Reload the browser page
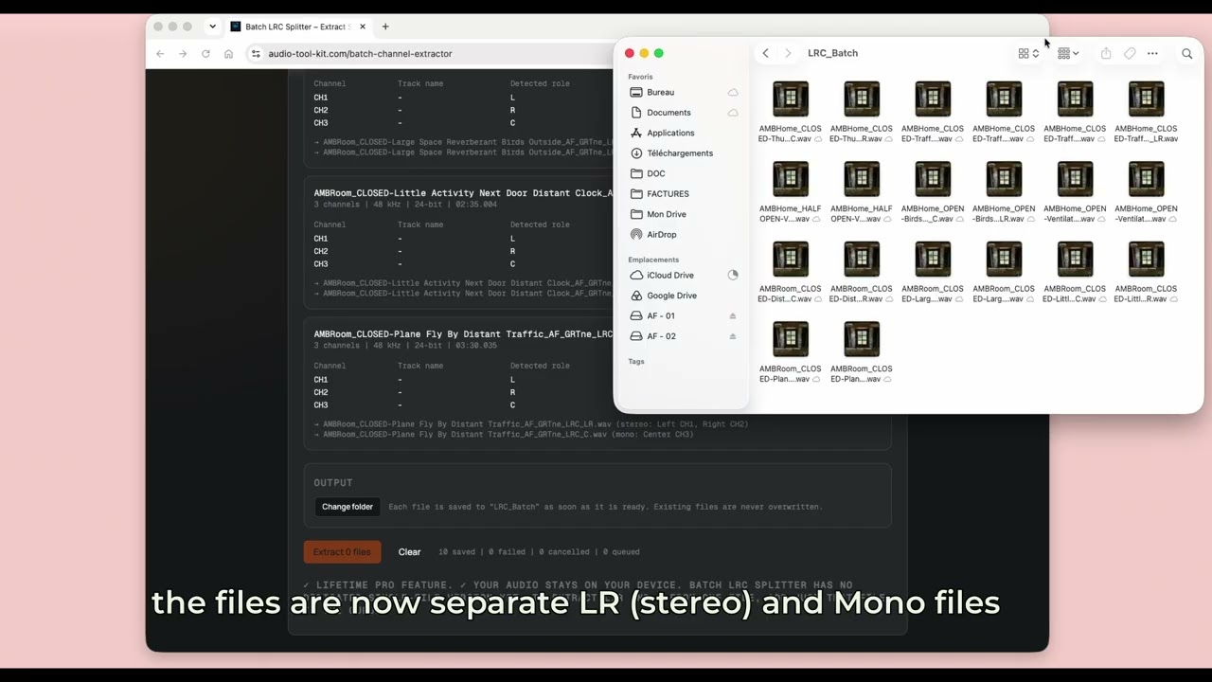The width and height of the screenshot is (1212, 682). (205, 54)
